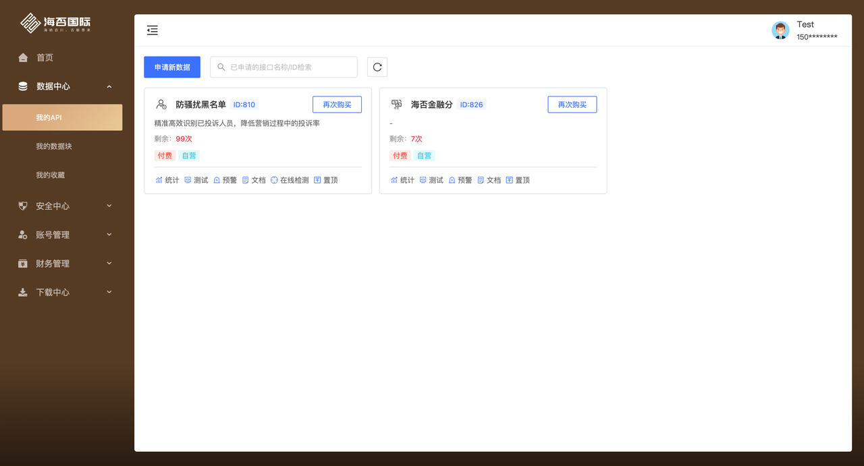Screen dimensions: 864x466
Task: Click the 申请新数据 button
Action: [x=172, y=67]
